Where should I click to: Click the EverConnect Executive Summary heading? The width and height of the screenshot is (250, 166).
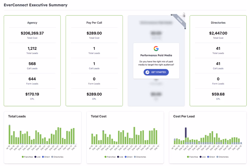point(35,5)
